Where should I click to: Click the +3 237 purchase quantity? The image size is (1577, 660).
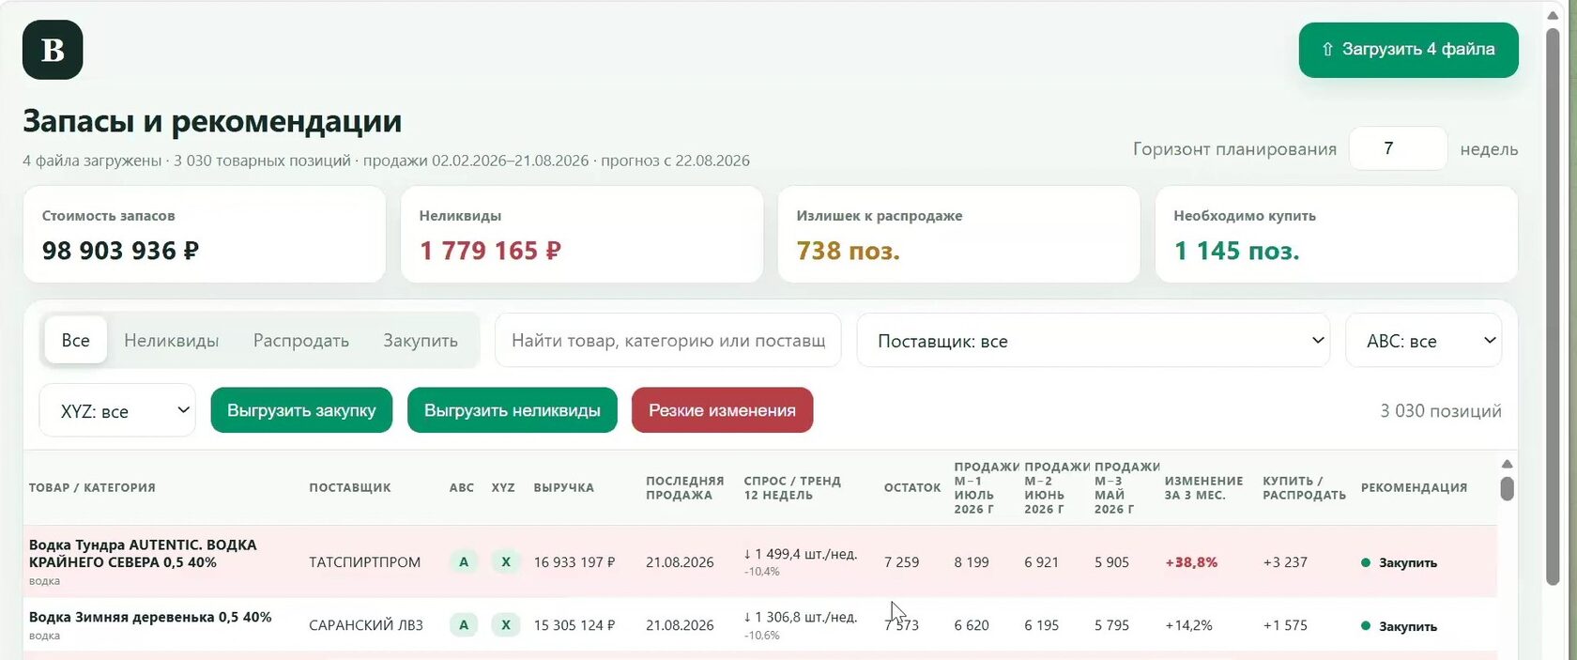1285,561
